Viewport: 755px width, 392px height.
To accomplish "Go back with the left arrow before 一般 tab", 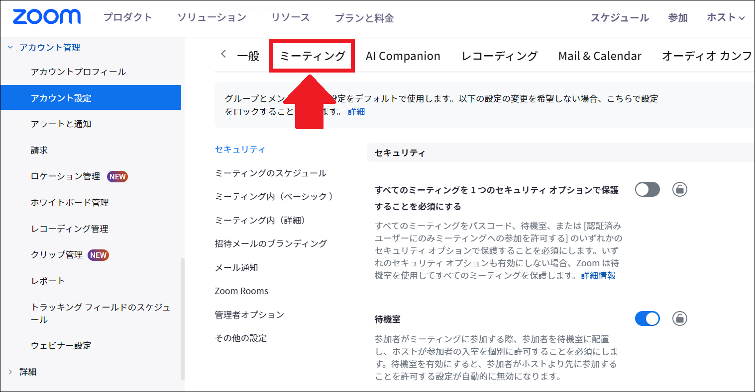I will [x=223, y=54].
